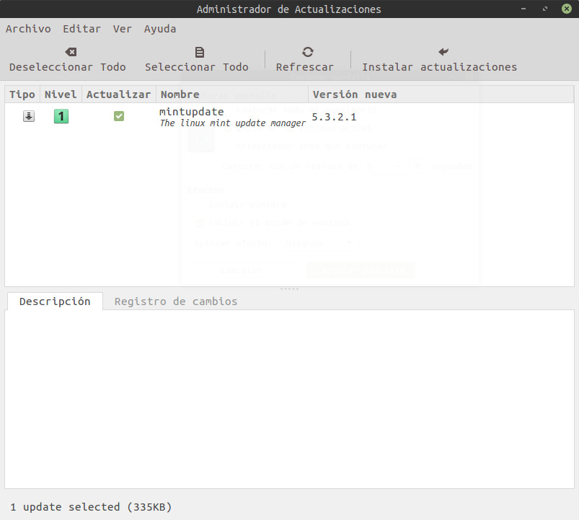Close the Administrador de Actualizaciones window
This screenshot has height=520, width=579.
567,9
